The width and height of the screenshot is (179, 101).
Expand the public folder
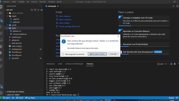[7, 25]
